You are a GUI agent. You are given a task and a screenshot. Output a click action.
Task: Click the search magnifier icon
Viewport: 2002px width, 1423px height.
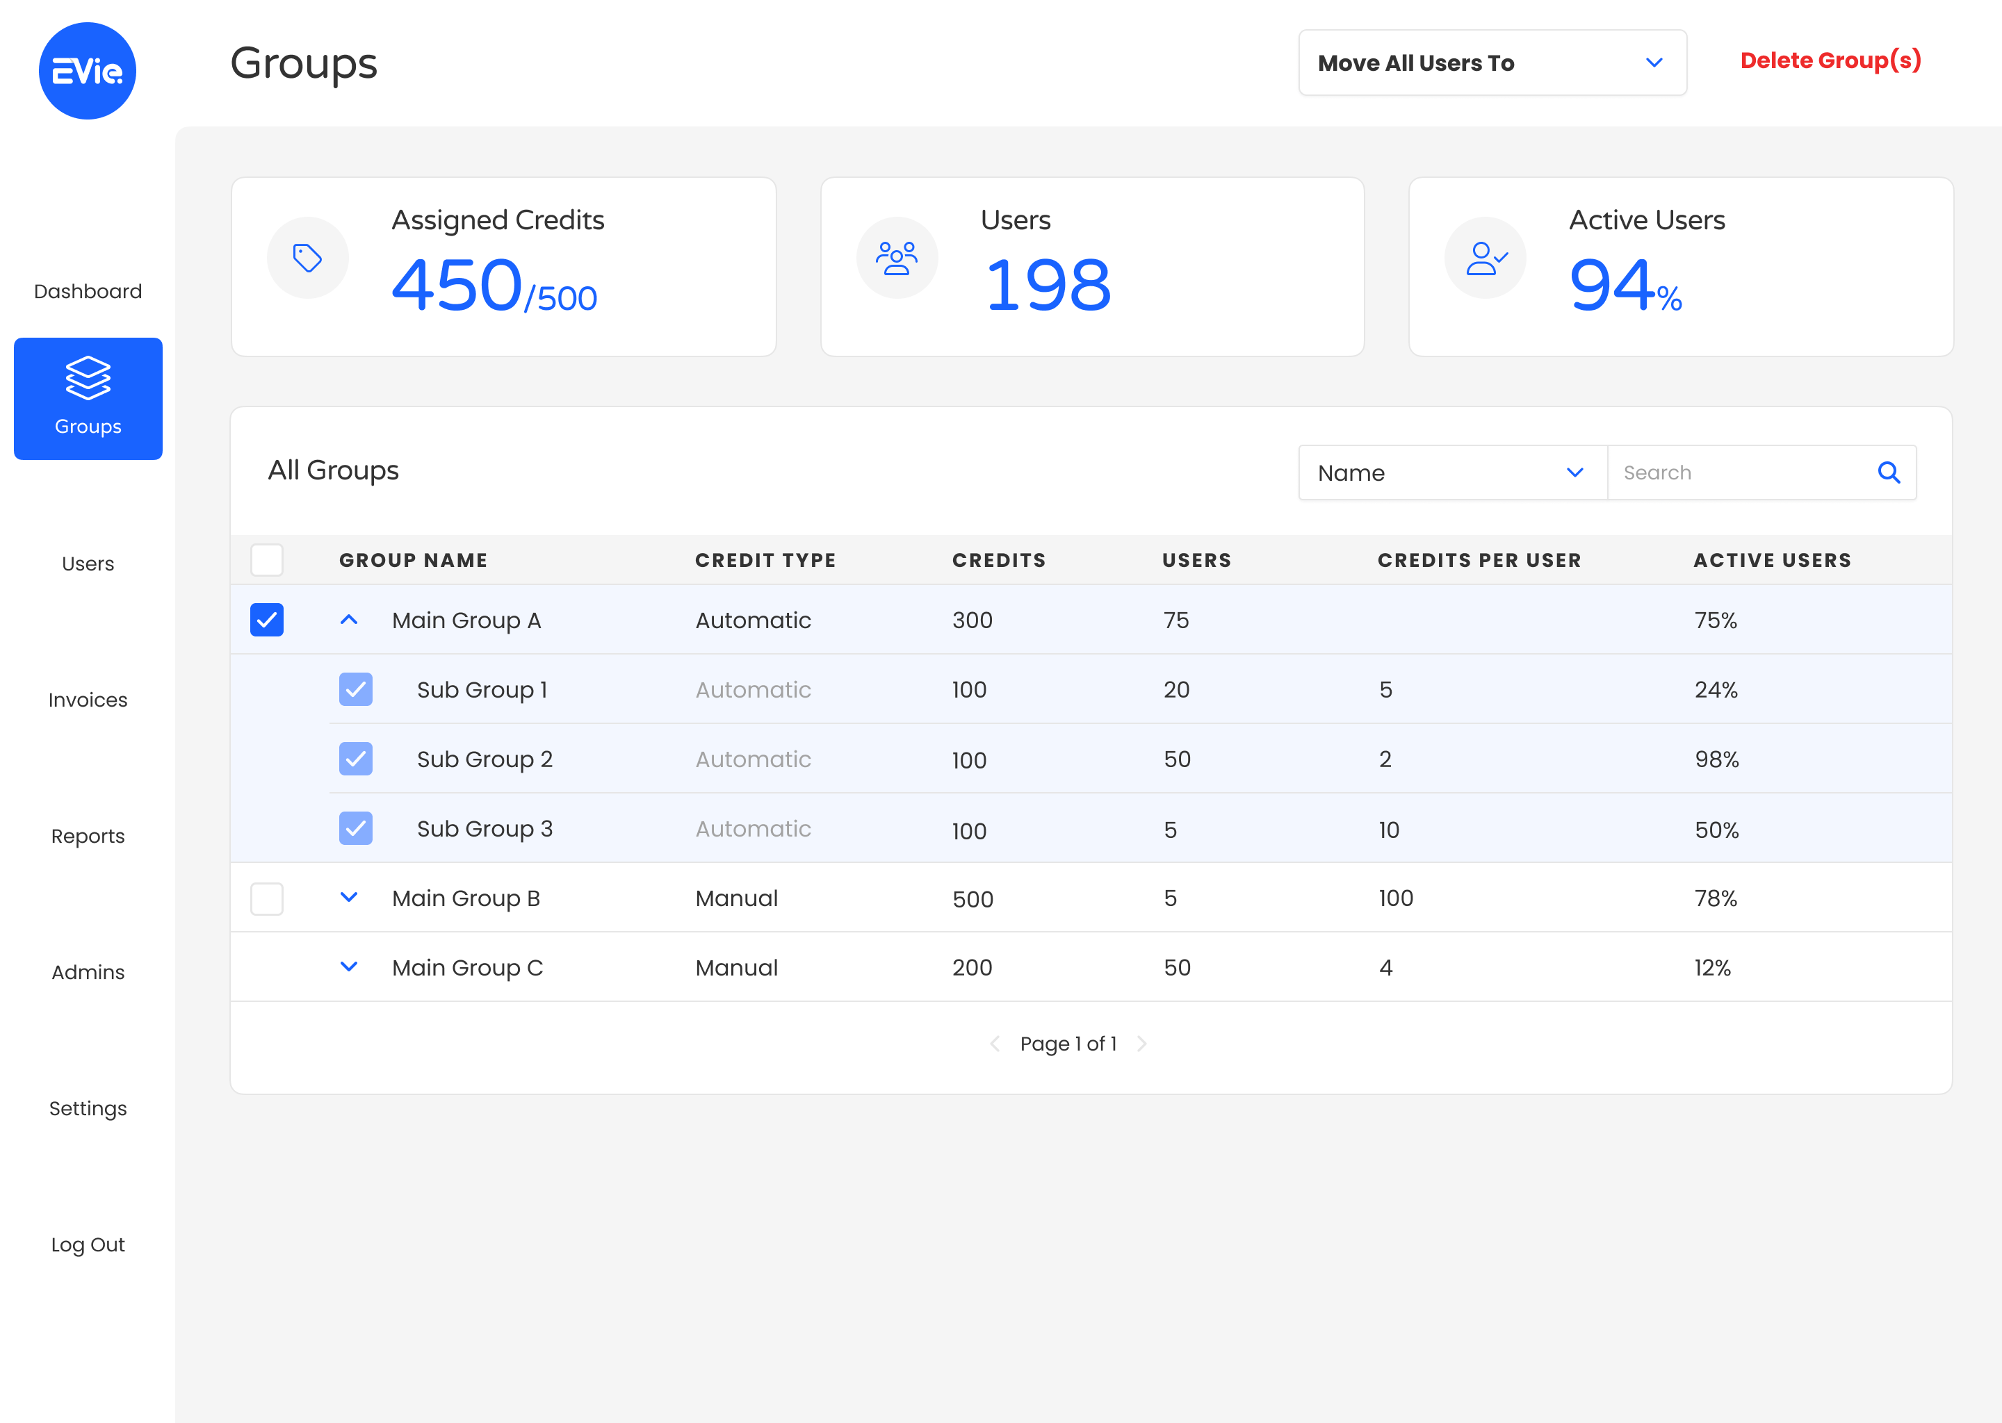pyautogui.click(x=1888, y=473)
